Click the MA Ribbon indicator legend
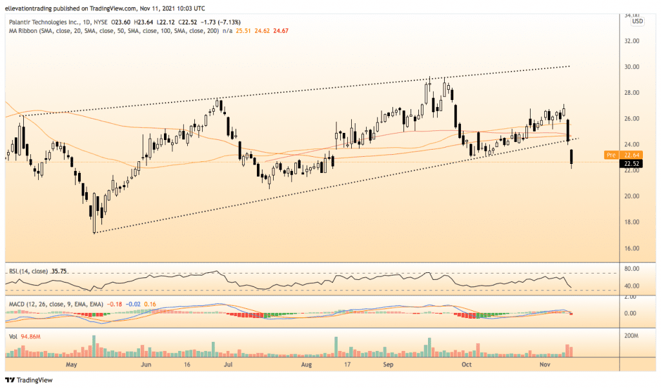 (x=114, y=31)
